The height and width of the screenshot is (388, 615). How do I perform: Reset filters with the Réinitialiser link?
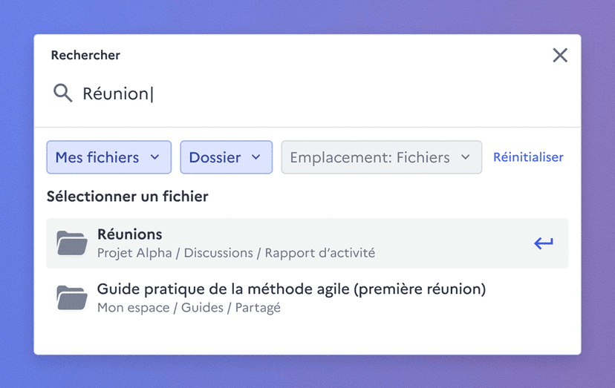coord(528,157)
